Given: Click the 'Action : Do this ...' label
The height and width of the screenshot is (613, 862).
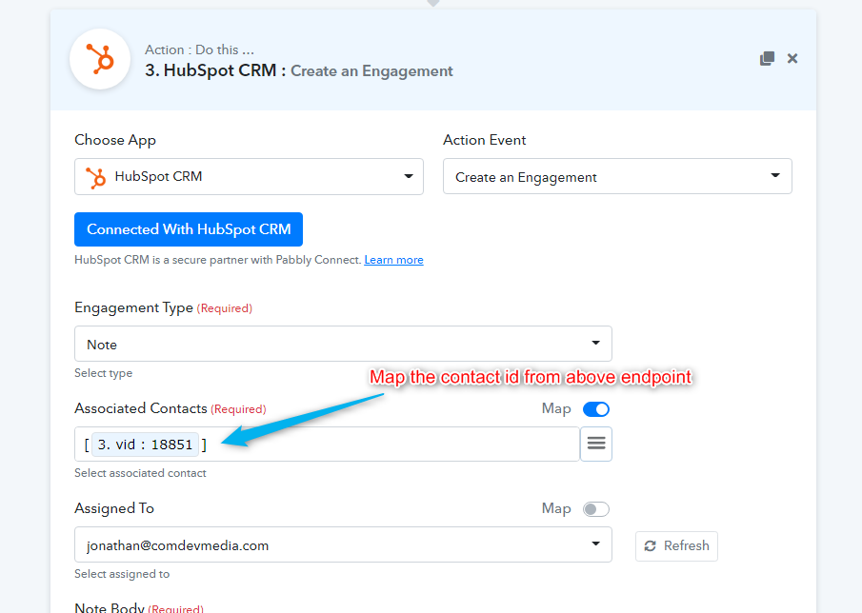Looking at the screenshot, I should [x=200, y=49].
